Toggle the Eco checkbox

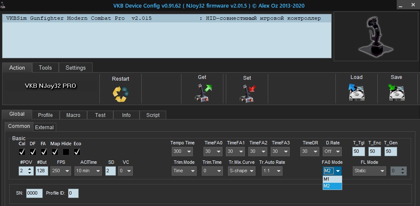(77, 152)
